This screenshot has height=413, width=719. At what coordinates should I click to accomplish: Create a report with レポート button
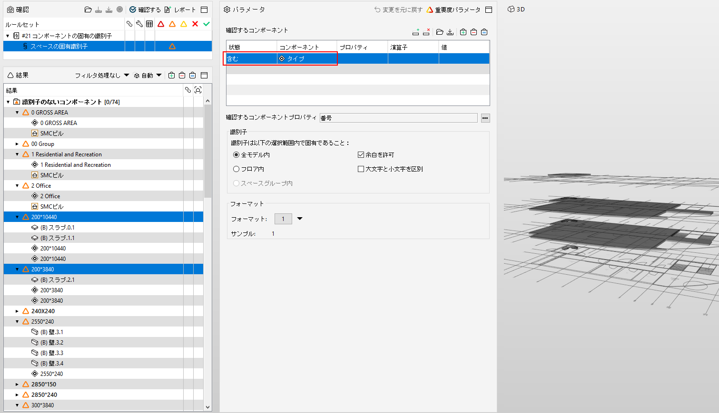tap(180, 10)
